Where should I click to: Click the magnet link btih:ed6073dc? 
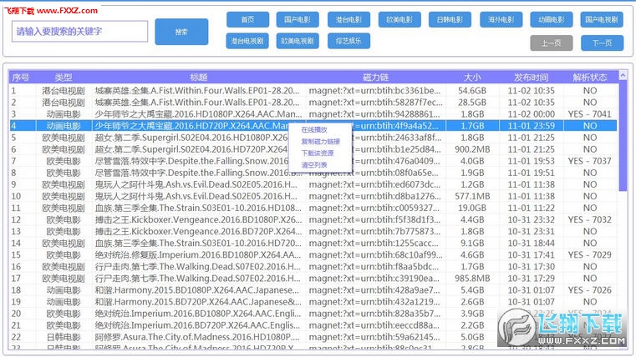point(374,184)
